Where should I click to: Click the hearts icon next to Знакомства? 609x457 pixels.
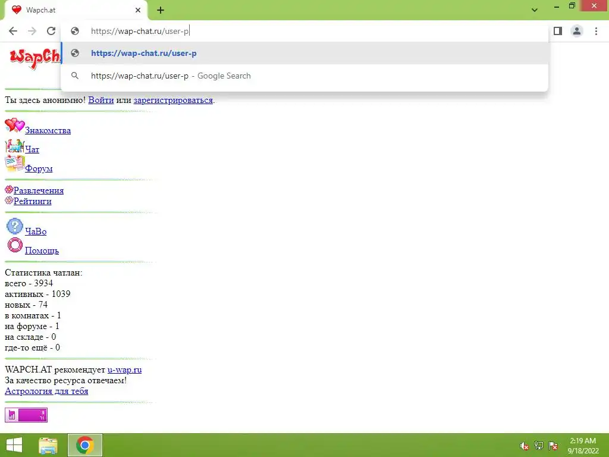click(15, 125)
